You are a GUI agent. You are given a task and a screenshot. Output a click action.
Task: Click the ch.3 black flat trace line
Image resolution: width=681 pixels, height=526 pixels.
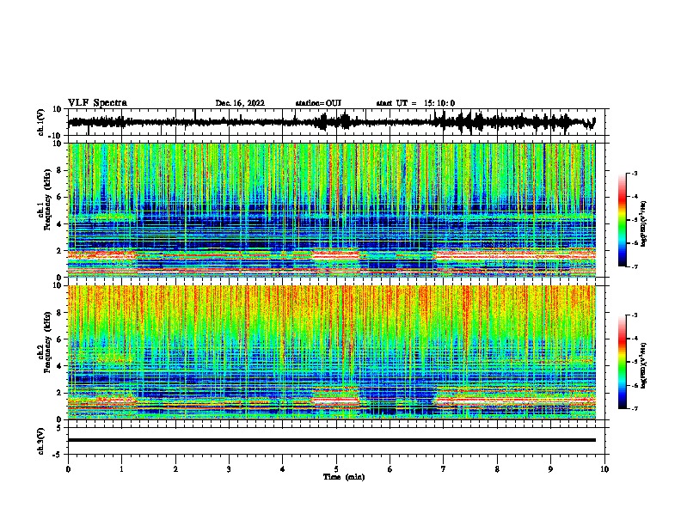click(x=332, y=440)
